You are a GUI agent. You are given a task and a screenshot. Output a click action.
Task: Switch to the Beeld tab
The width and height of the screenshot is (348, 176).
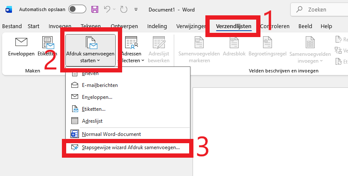click(305, 26)
